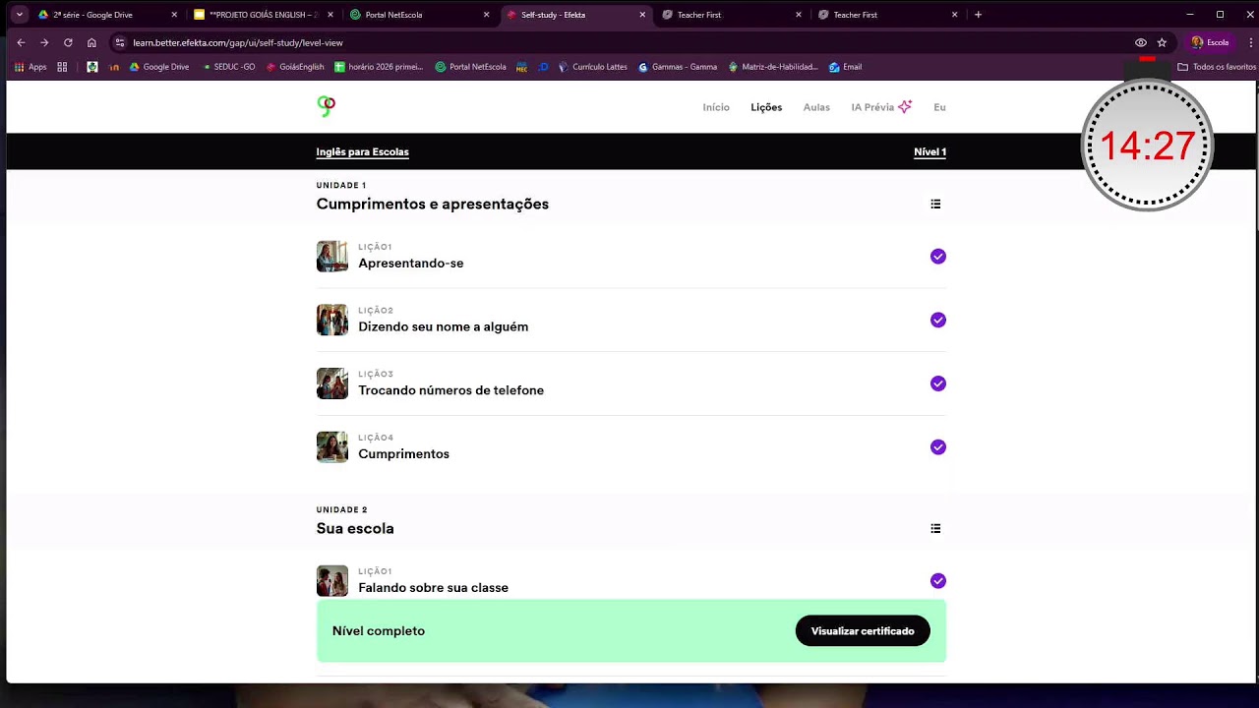Image resolution: width=1259 pixels, height=708 pixels.
Task: Reload the page
Action: 68,43
